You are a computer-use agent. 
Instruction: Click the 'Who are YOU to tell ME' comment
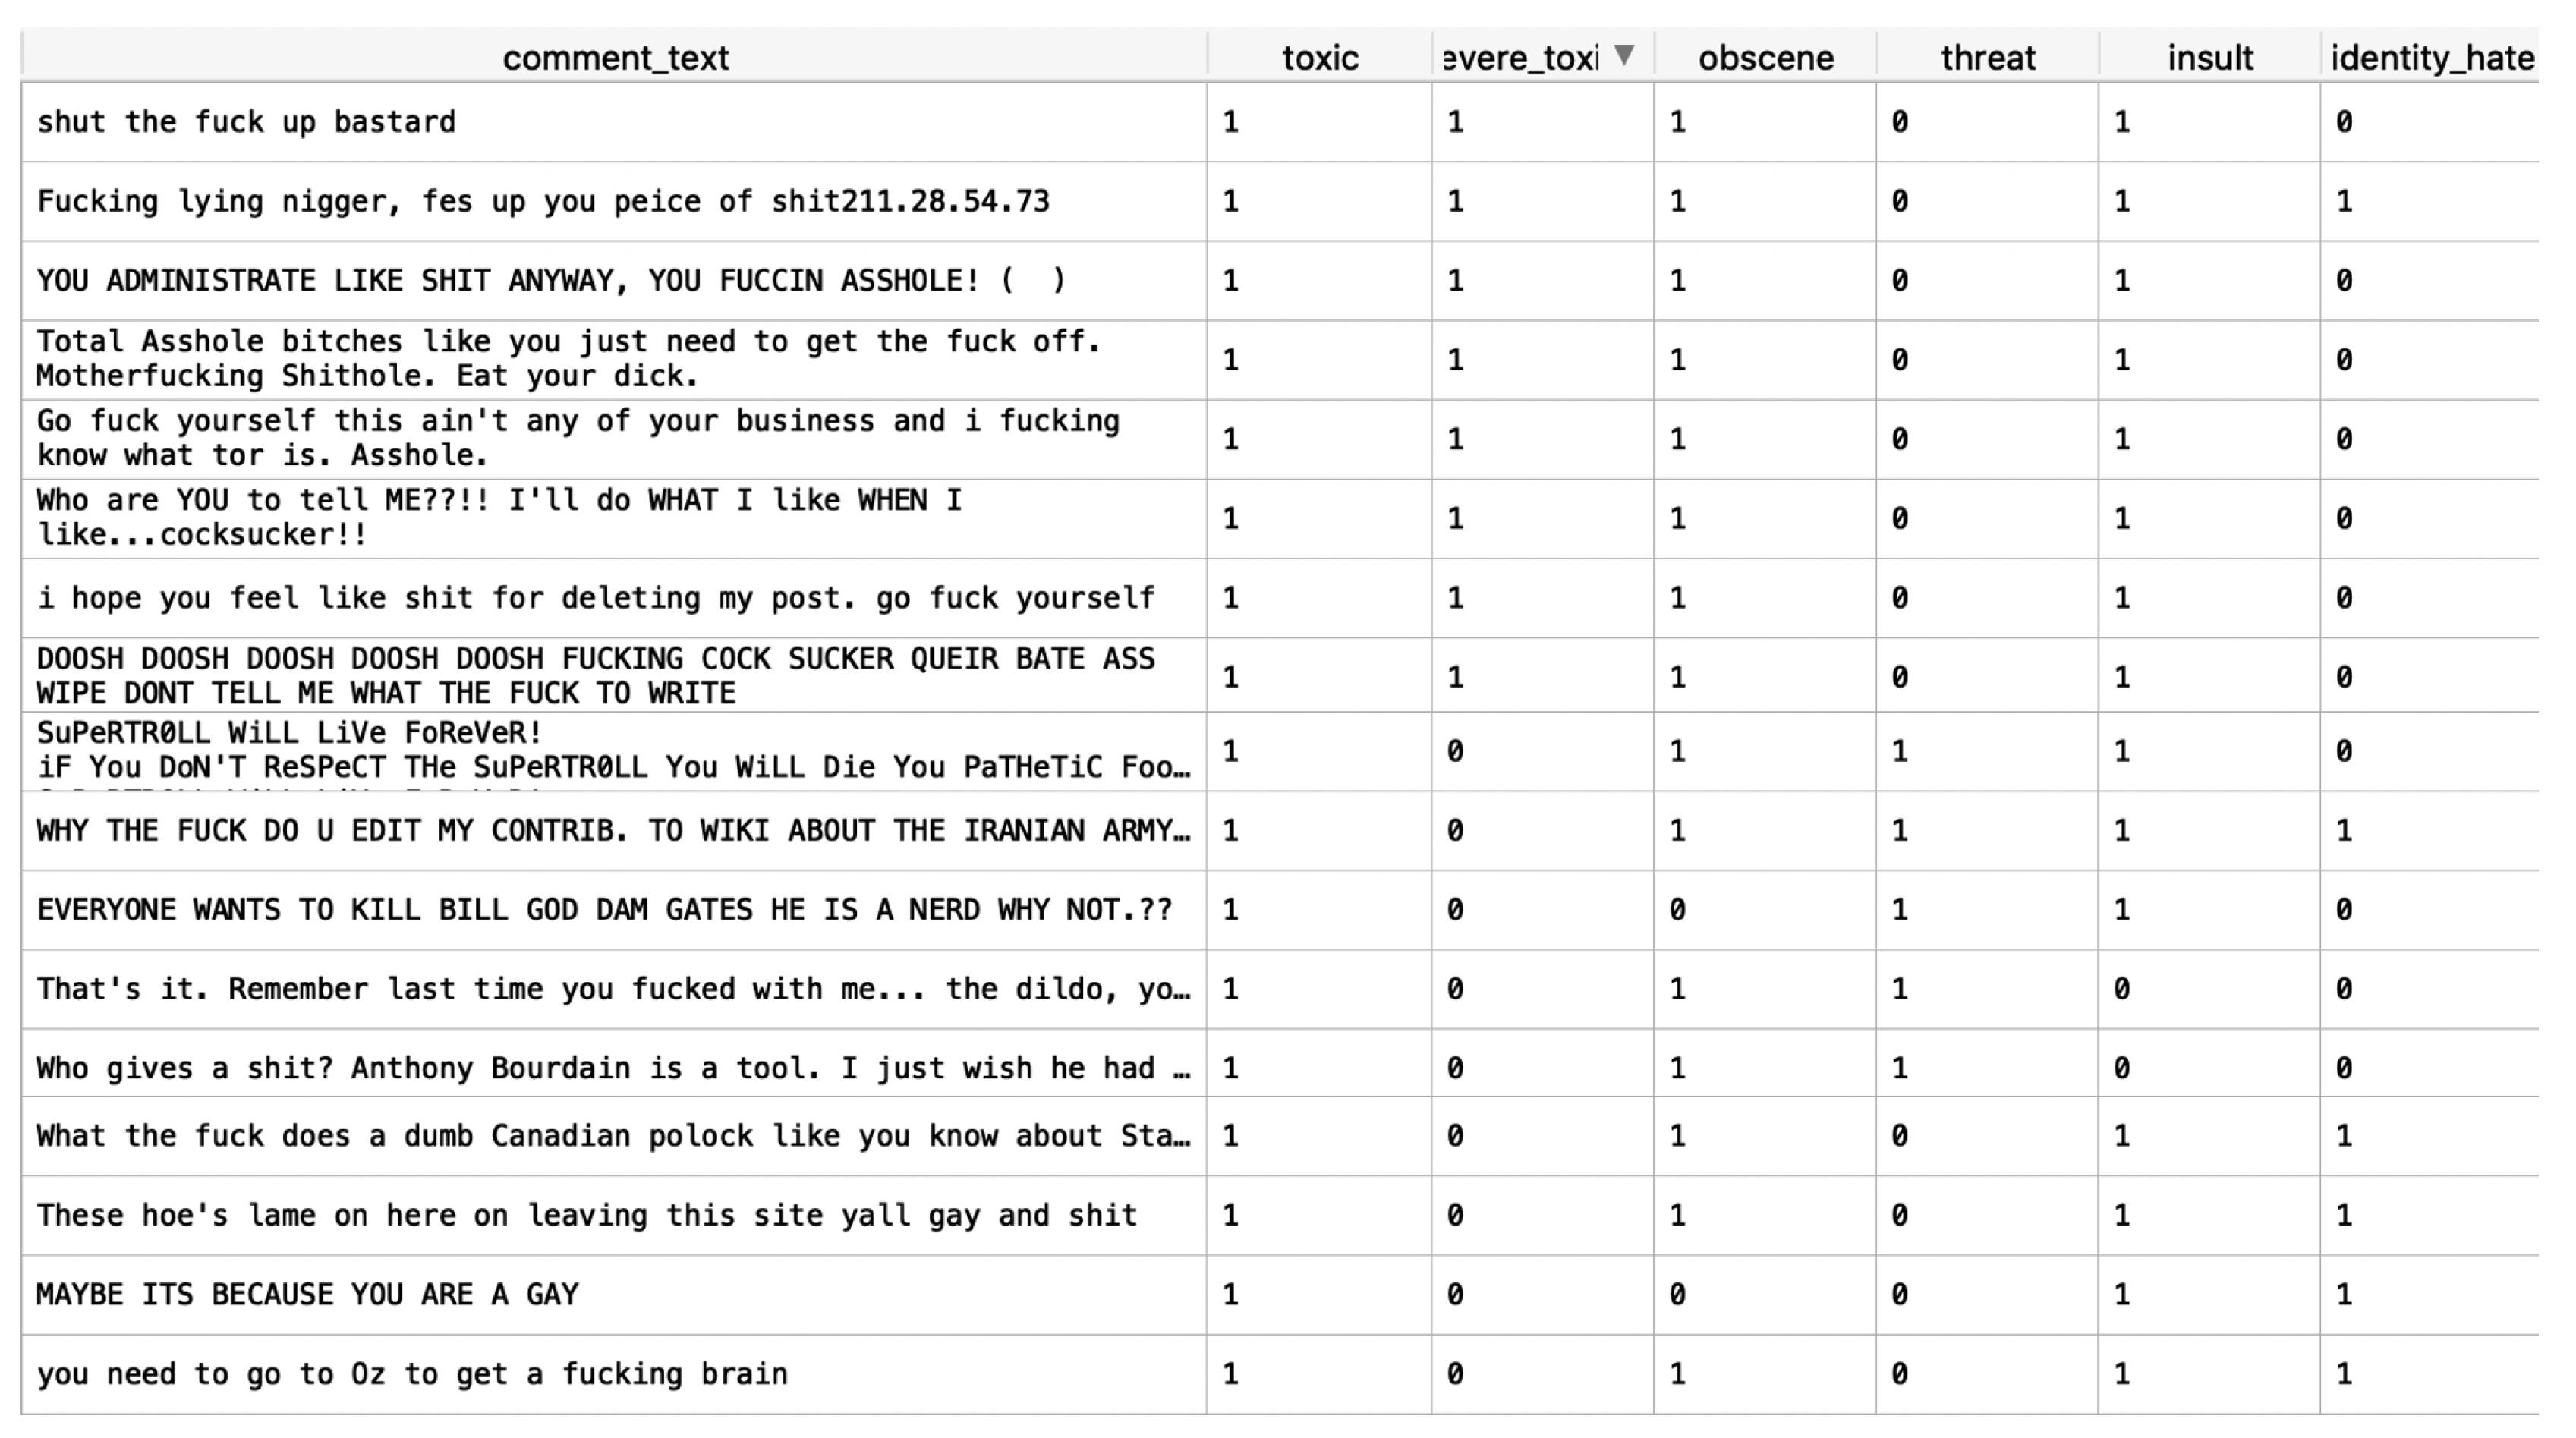500,517
